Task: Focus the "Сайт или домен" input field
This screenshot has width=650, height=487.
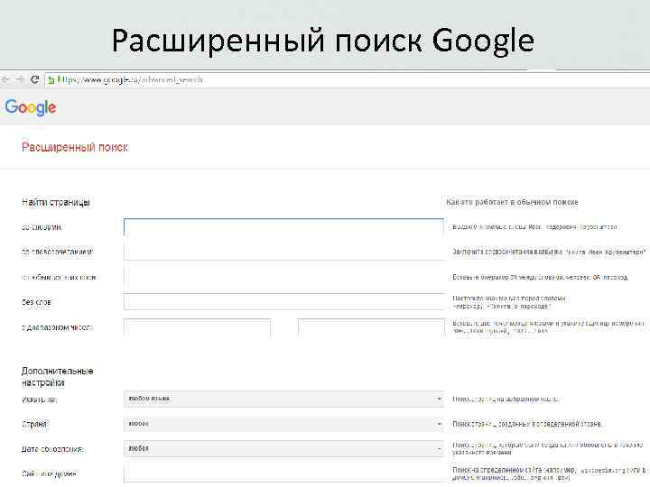Action: [283, 473]
